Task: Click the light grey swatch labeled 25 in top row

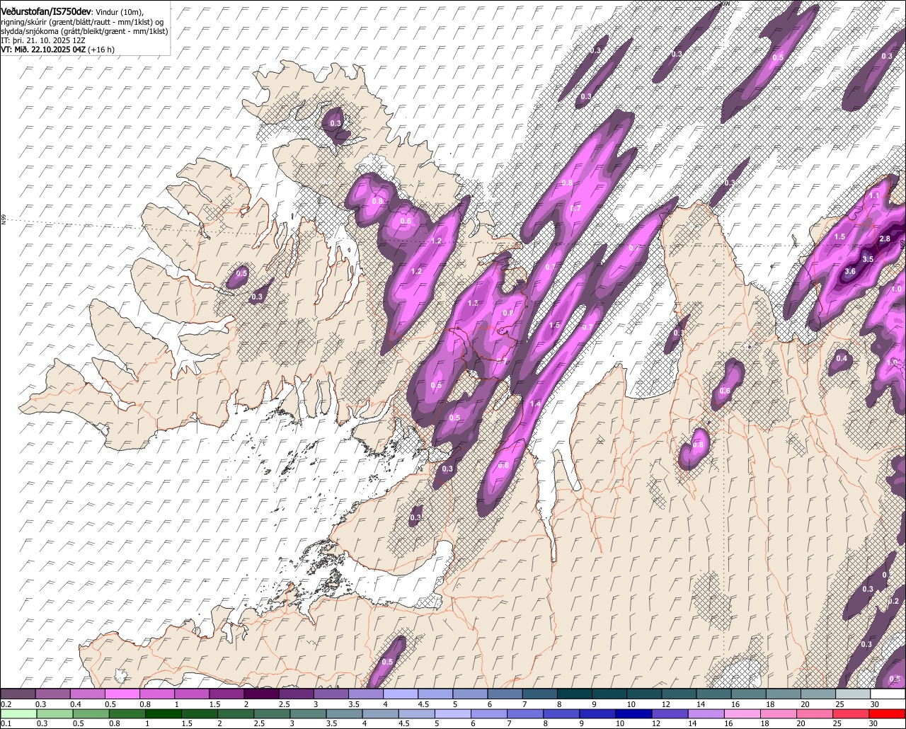Action: click(x=853, y=694)
